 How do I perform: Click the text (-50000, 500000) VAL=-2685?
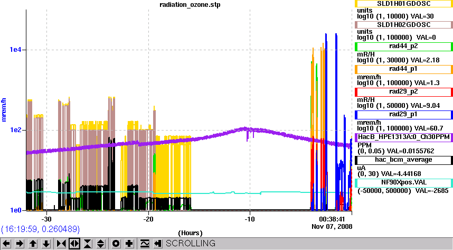(403, 191)
